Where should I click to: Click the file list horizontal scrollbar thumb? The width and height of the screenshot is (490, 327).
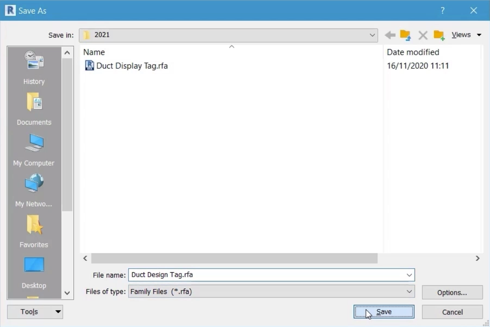click(x=234, y=258)
